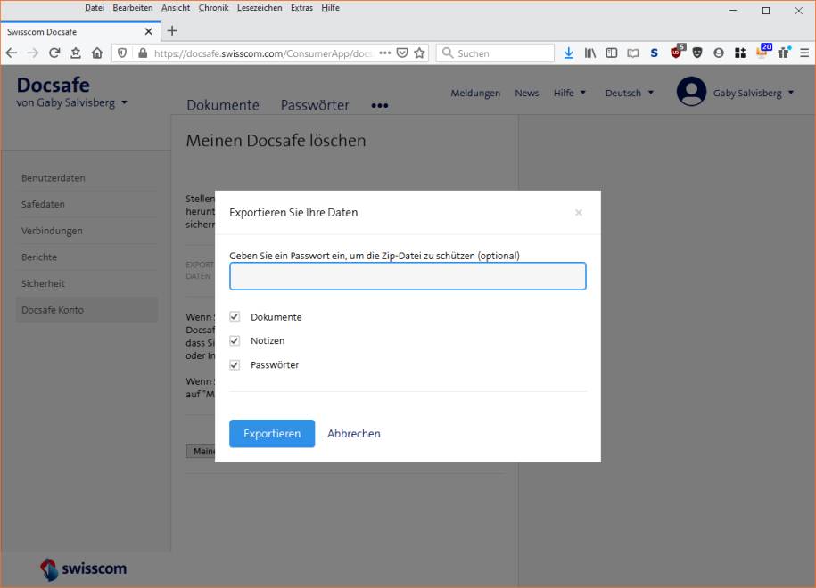Click the Swisscom logo in the footer
This screenshot has width=816, height=588.
pyautogui.click(x=83, y=568)
